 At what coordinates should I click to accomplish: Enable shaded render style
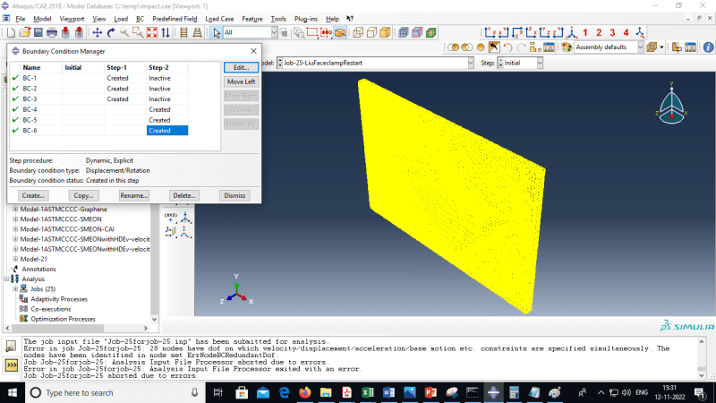tap(386, 32)
